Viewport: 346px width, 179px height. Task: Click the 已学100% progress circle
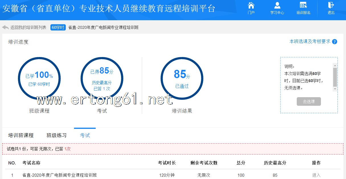tap(39, 78)
